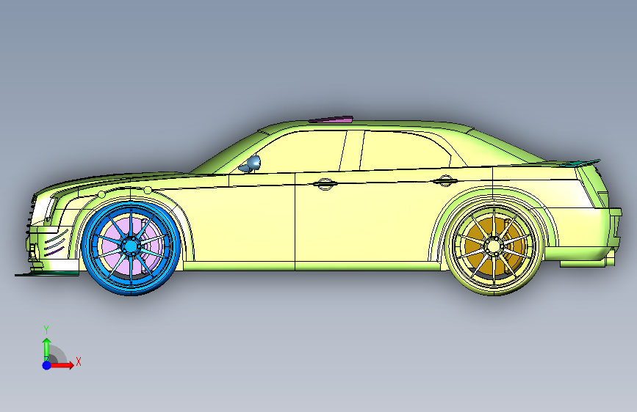Select the blue side mirror
637x412 pixels.
point(251,163)
